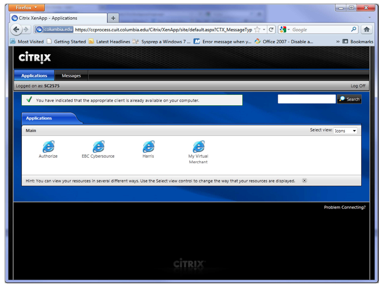Open the Select view Icons dropdown
Image resolution: width=383 pixels, height=285 pixels.
[345, 131]
